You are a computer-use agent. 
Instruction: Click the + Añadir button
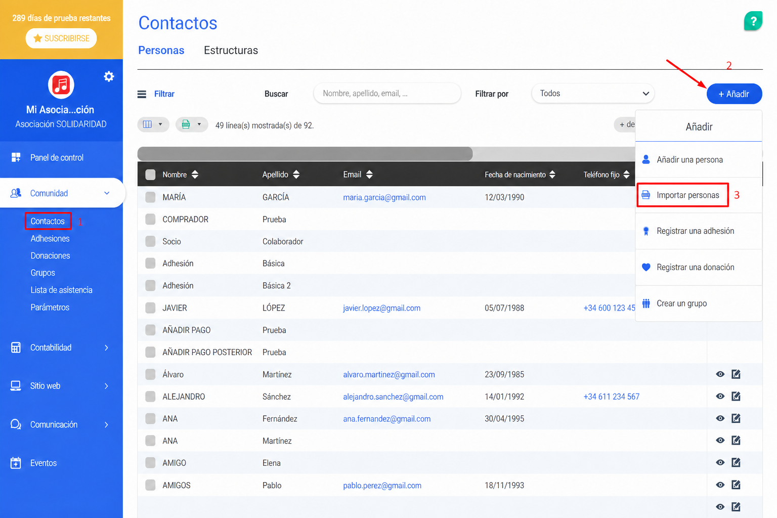pyautogui.click(x=734, y=94)
